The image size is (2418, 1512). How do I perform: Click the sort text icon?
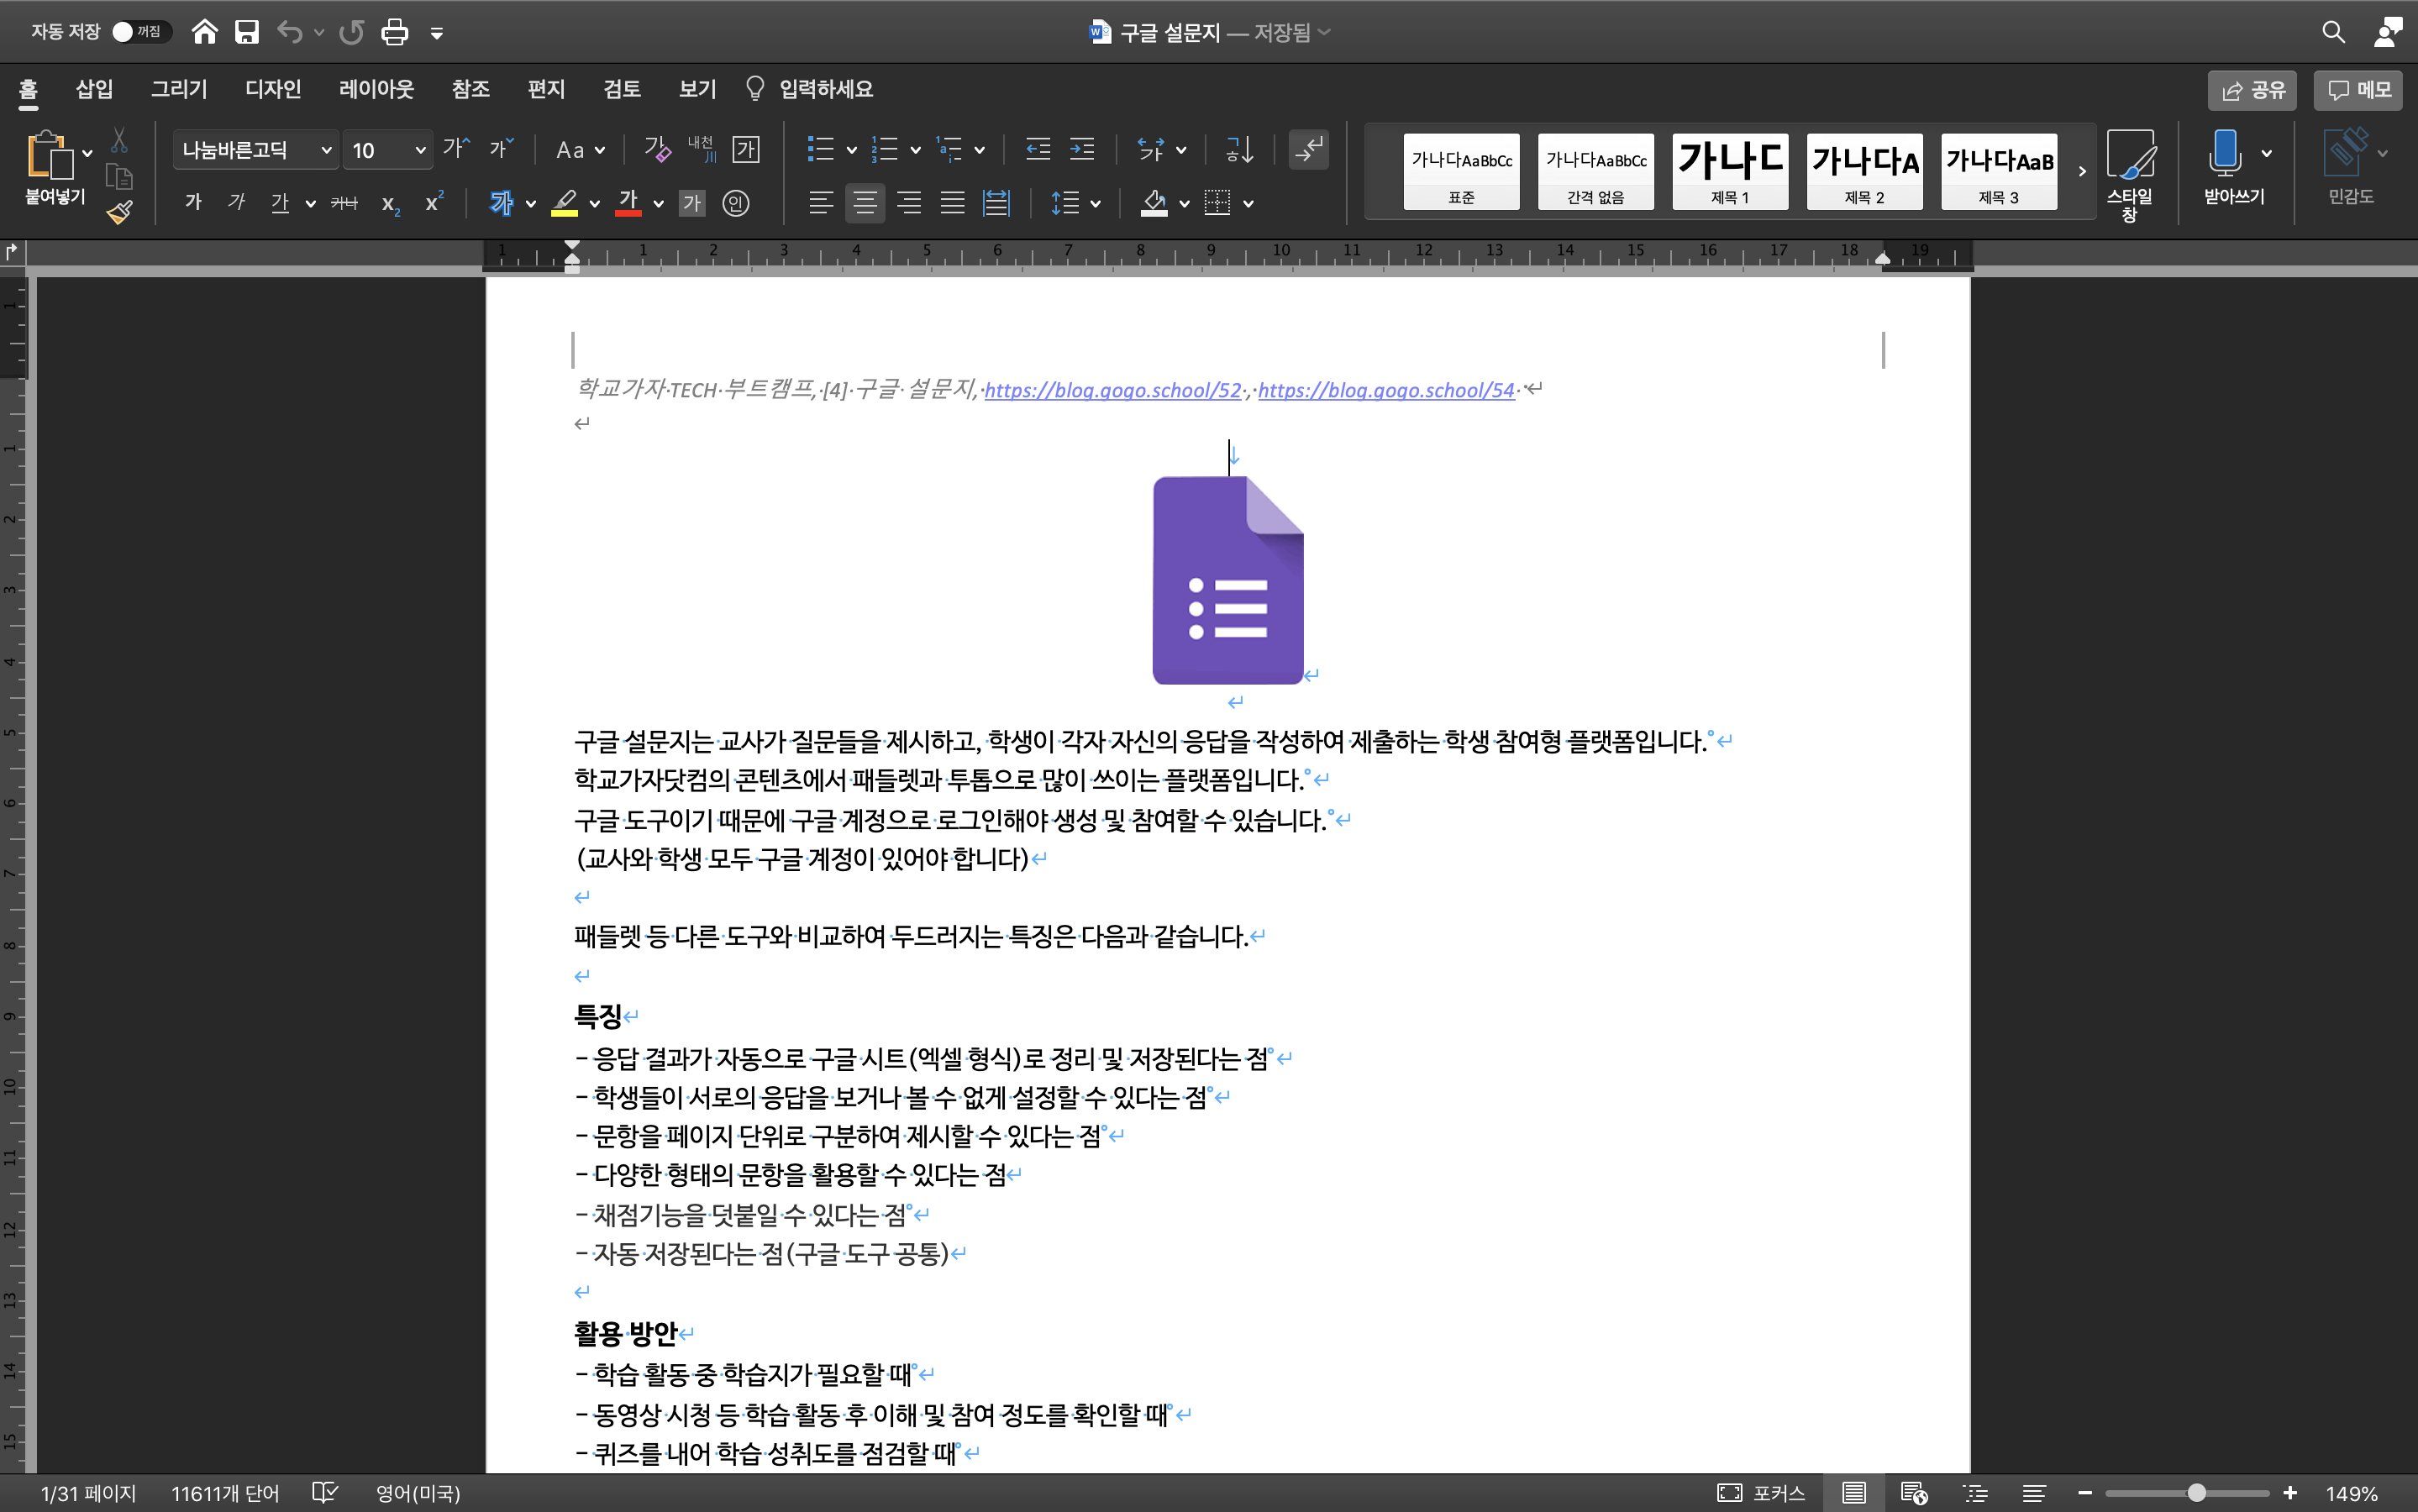[x=1239, y=150]
